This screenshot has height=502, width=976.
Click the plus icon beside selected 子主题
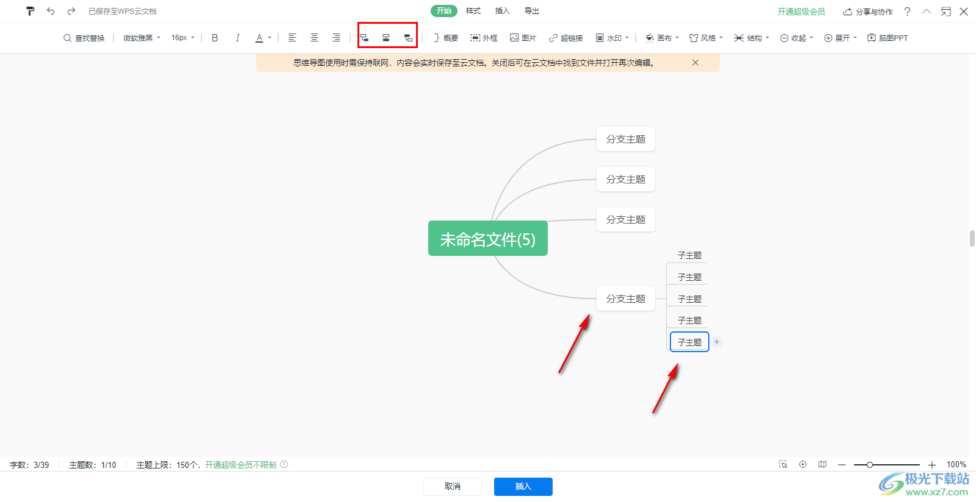click(x=717, y=342)
